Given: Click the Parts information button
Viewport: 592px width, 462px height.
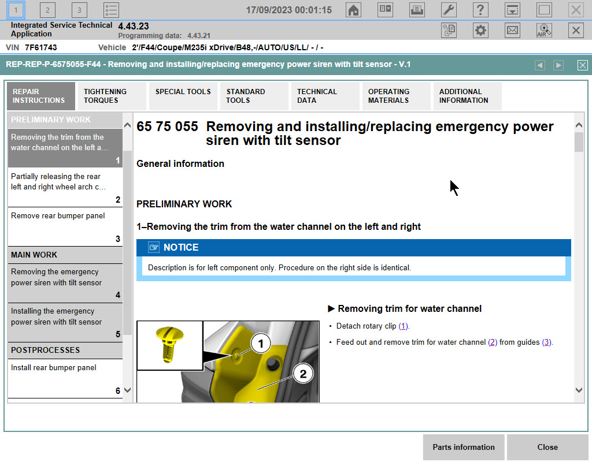Looking at the screenshot, I should [464, 448].
